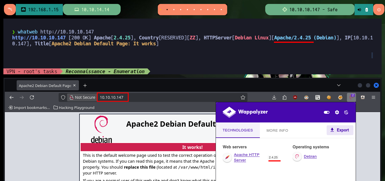Click the Web servers heading text
385x181 pixels.
click(x=234, y=147)
